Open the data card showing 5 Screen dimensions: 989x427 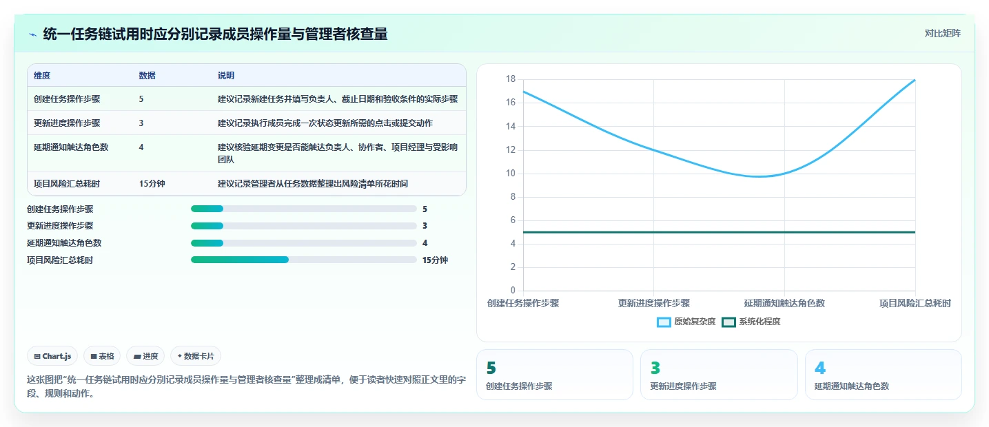point(555,375)
